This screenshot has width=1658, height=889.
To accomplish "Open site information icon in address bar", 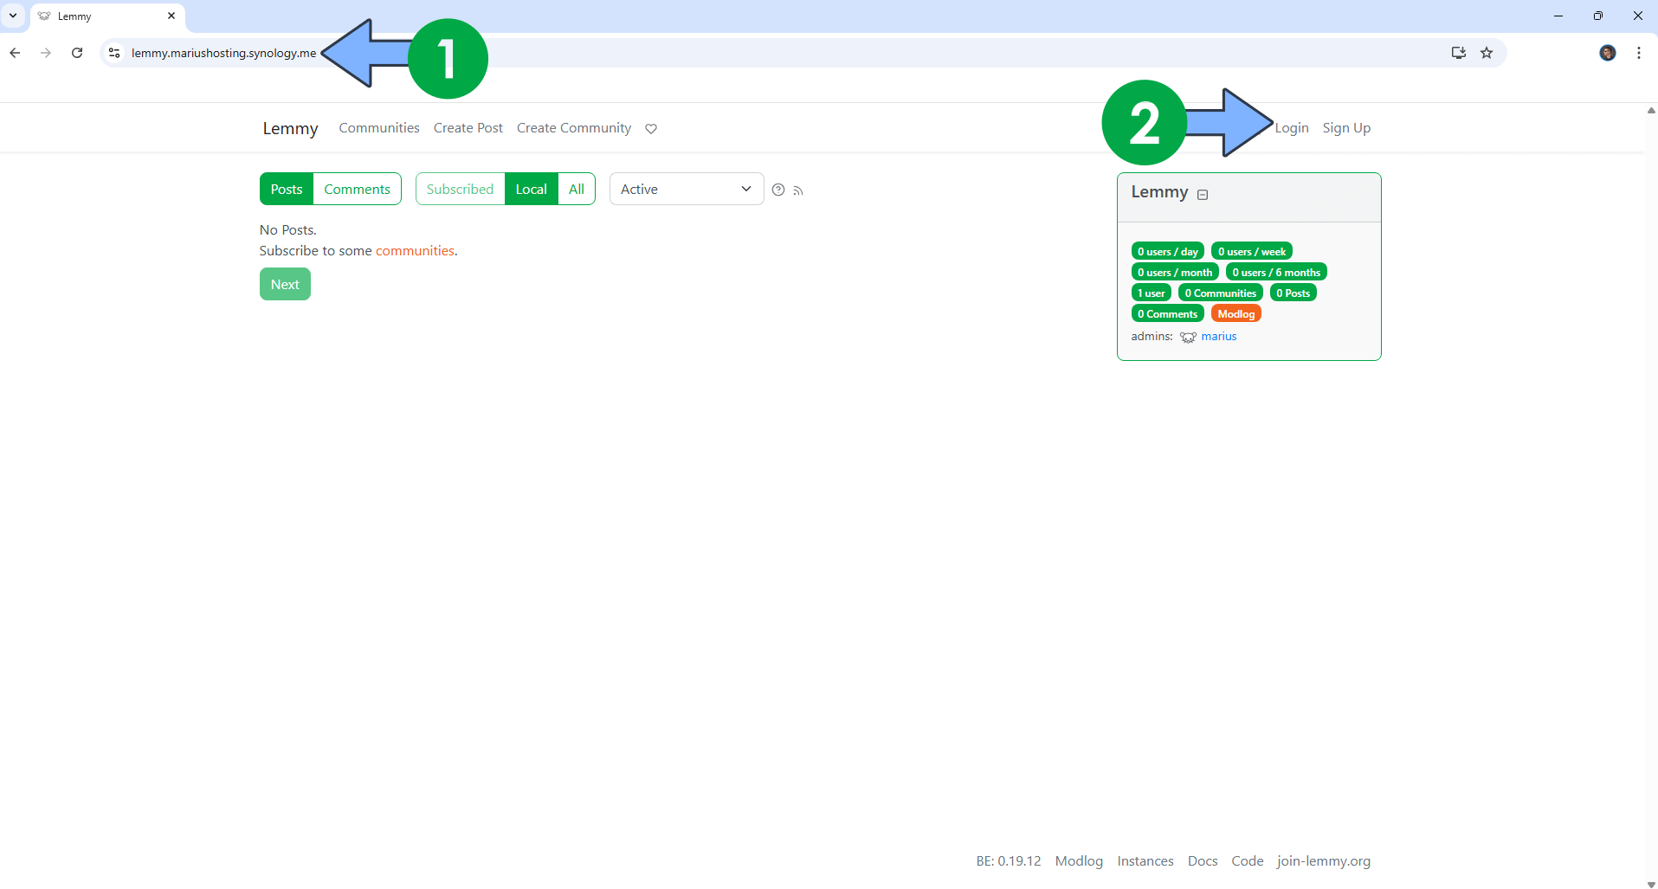I will click(114, 53).
